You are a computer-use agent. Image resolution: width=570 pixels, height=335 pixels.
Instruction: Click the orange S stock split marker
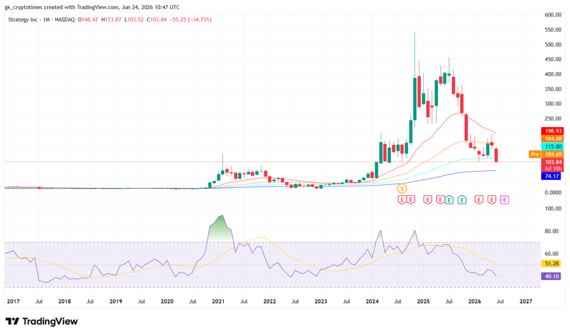(x=402, y=189)
